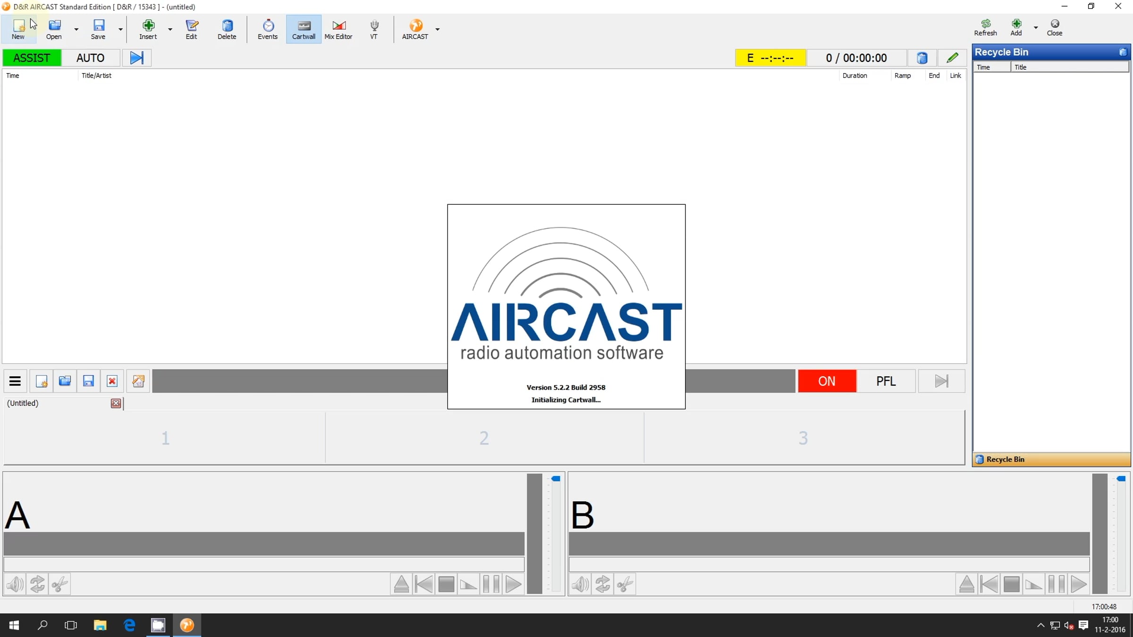Expand the Save button dropdown arrow
This screenshot has height=637, width=1133.
click(x=120, y=29)
